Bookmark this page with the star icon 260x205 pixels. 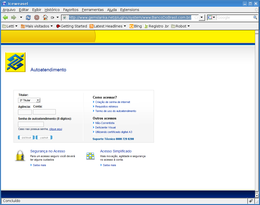click(196, 17)
